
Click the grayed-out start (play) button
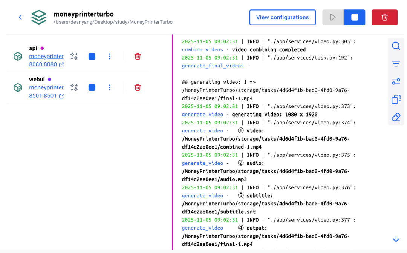coord(333,17)
